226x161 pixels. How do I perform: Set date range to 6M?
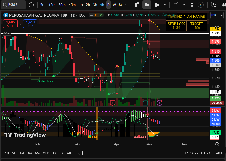tap(37, 153)
